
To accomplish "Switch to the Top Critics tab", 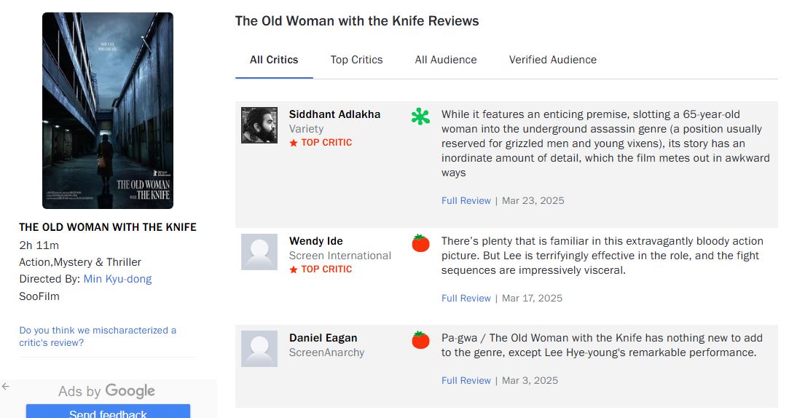I will tap(356, 60).
